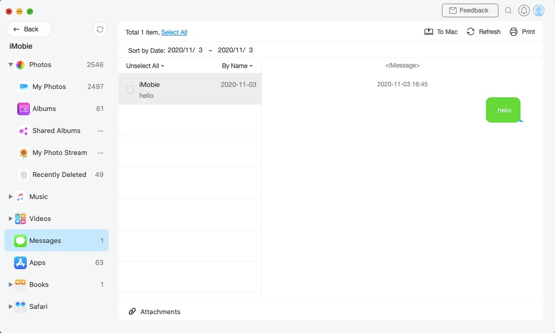Expand the Books category
This screenshot has height=333, width=555.
pos(10,284)
